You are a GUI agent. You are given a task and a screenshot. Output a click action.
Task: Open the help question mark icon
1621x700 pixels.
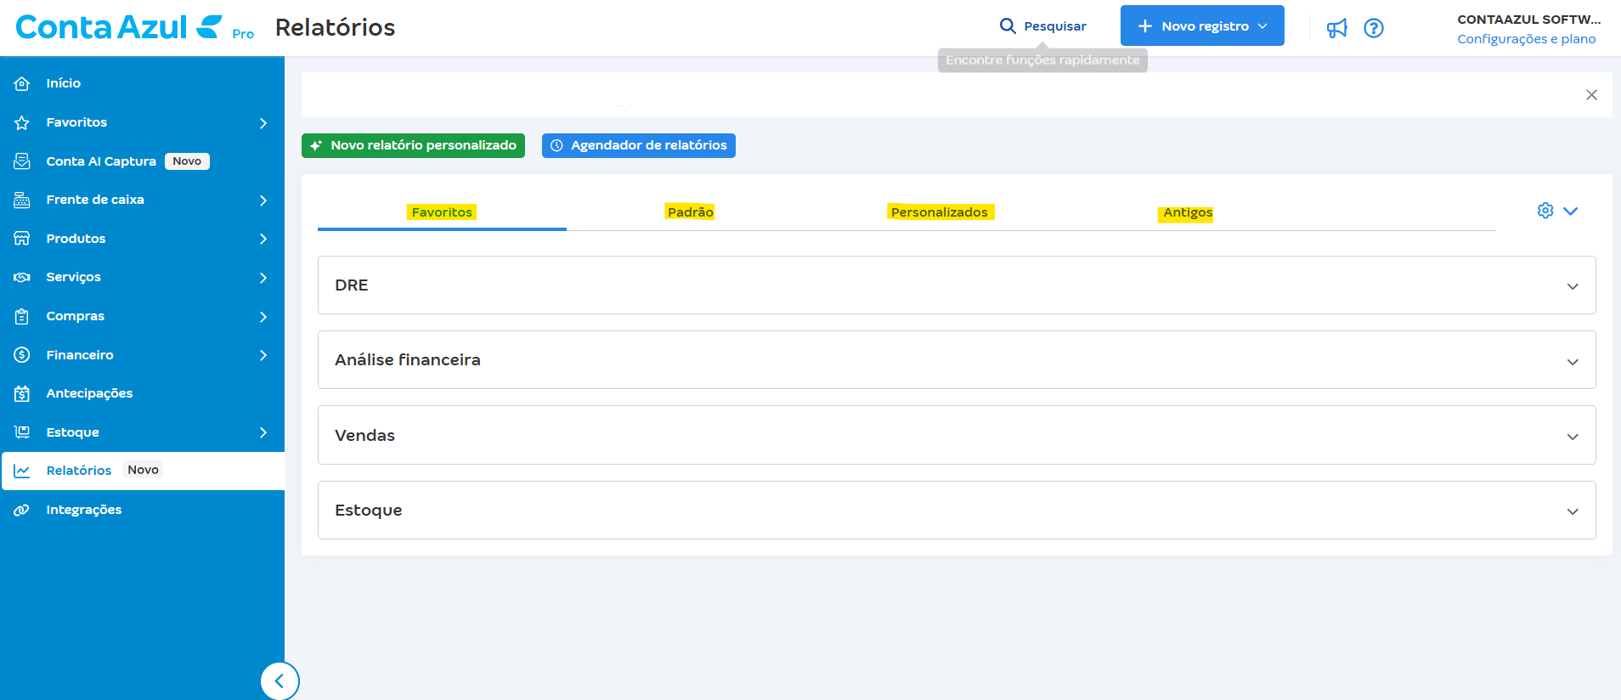(x=1373, y=28)
